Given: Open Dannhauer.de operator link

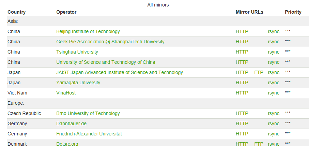Looking at the screenshot, I should pyautogui.click(x=72, y=123).
